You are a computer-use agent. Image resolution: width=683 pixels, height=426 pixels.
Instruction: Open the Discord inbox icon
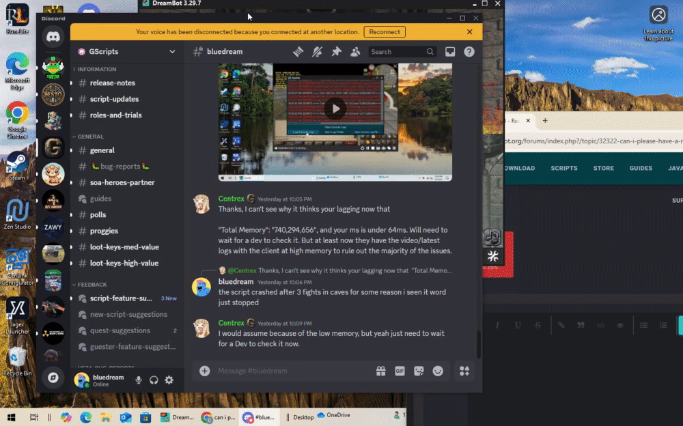pyautogui.click(x=450, y=52)
